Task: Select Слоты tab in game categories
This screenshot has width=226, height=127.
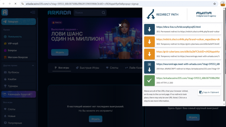Action: [x=112, y=68]
